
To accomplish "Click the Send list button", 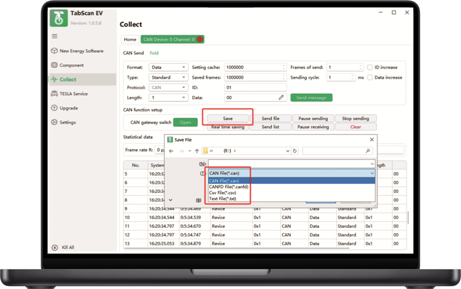I will [271, 127].
